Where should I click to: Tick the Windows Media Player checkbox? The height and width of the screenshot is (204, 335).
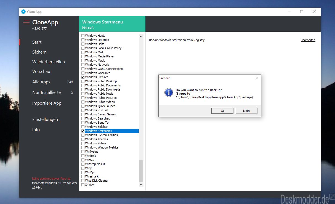83,56
